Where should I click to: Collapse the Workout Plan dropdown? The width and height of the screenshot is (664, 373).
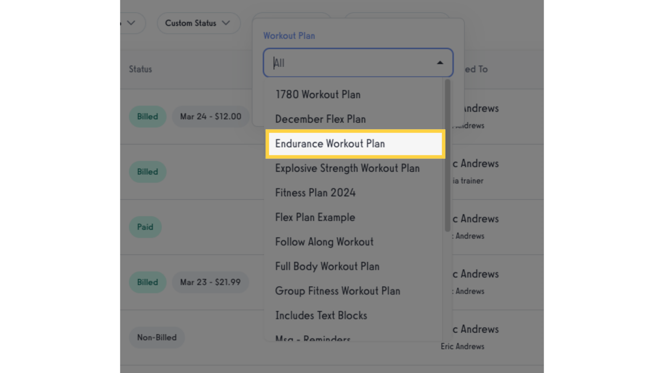[x=440, y=62]
